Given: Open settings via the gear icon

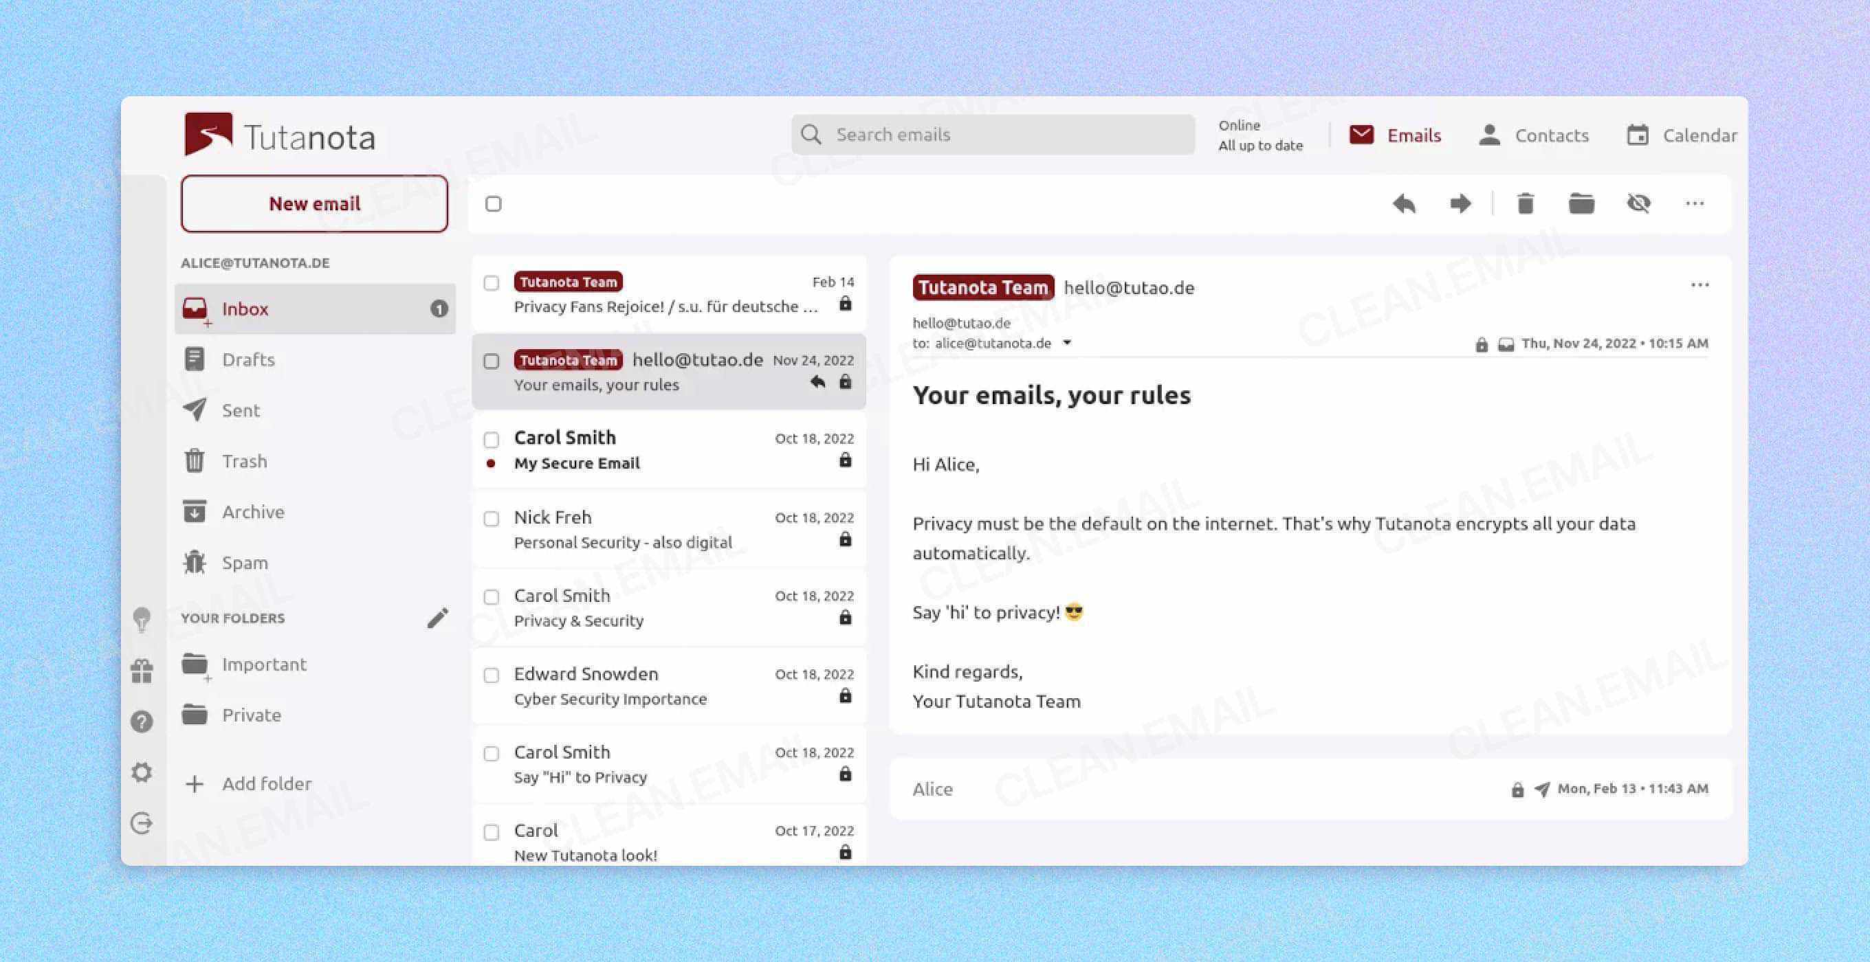Looking at the screenshot, I should click(x=142, y=772).
